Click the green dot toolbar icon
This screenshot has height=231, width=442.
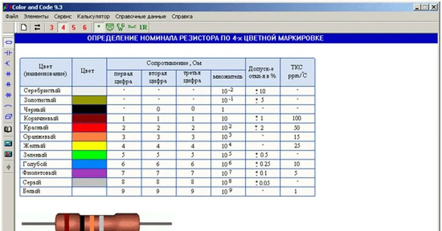point(99,27)
